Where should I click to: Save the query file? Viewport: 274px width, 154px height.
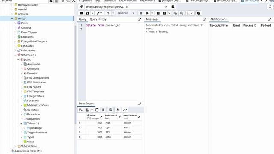87,13
